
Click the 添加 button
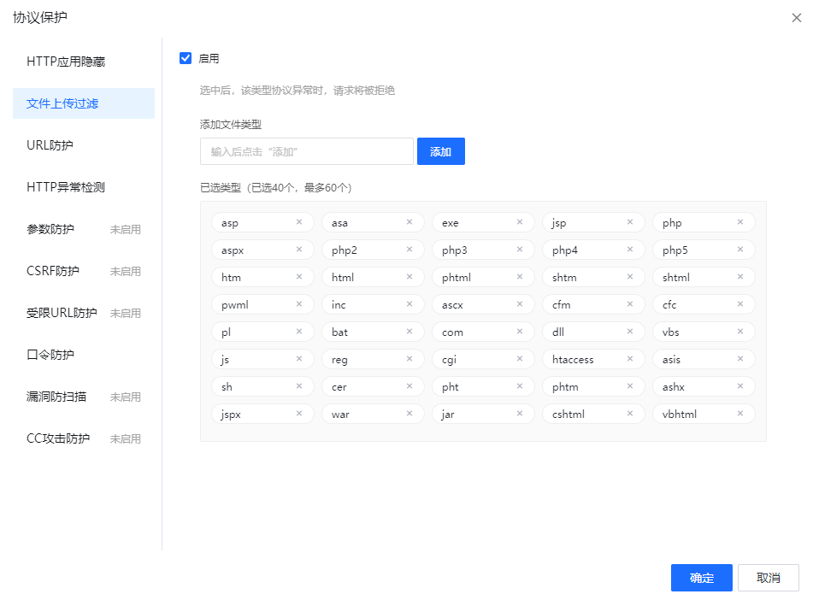441,151
